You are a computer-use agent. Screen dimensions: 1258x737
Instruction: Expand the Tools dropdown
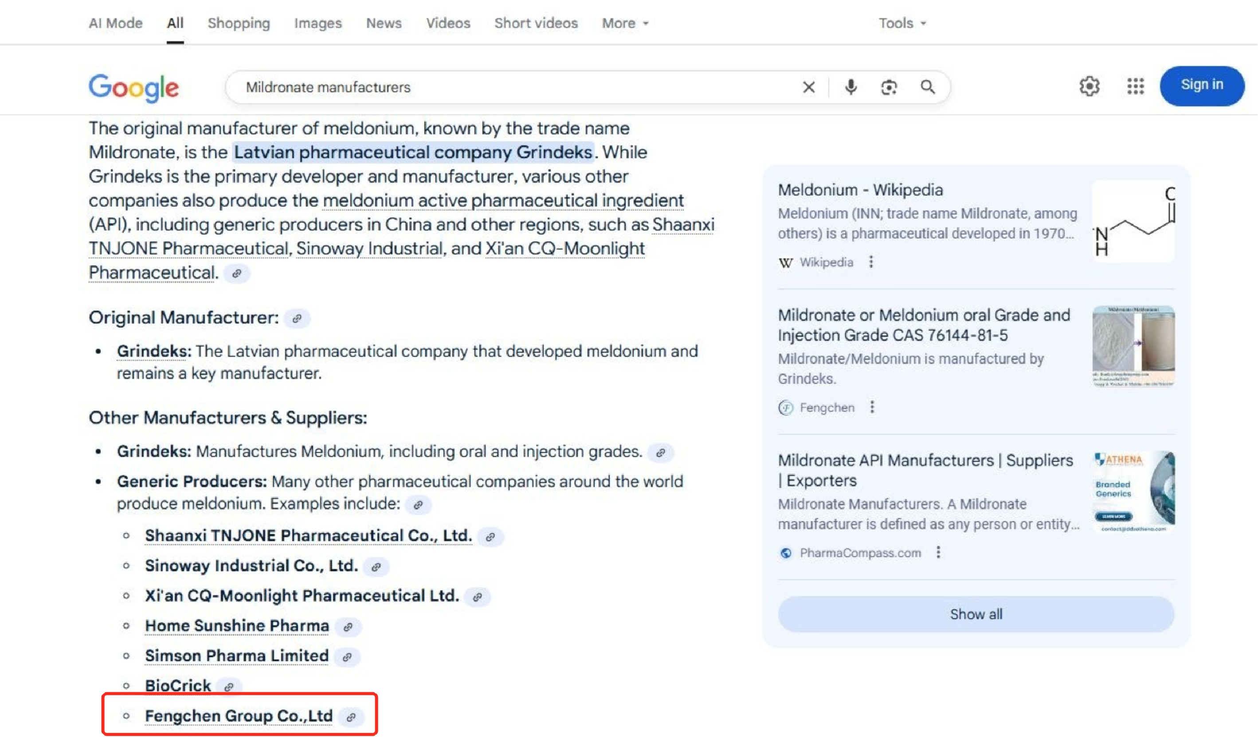click(901, 23)
